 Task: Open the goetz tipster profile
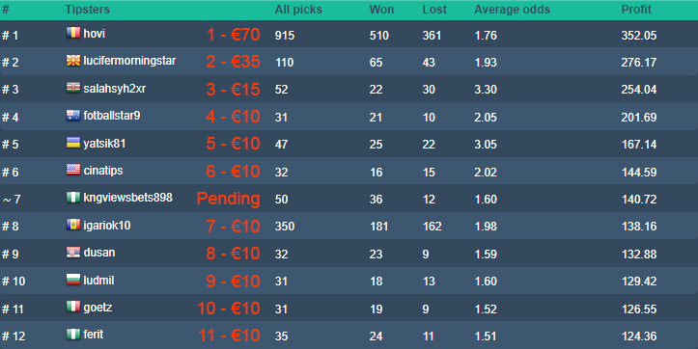[x=98, y=308]
